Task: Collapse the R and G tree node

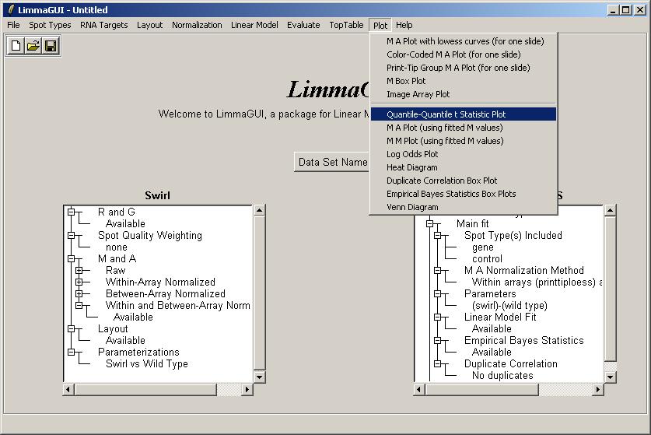Action: point(70,212)
